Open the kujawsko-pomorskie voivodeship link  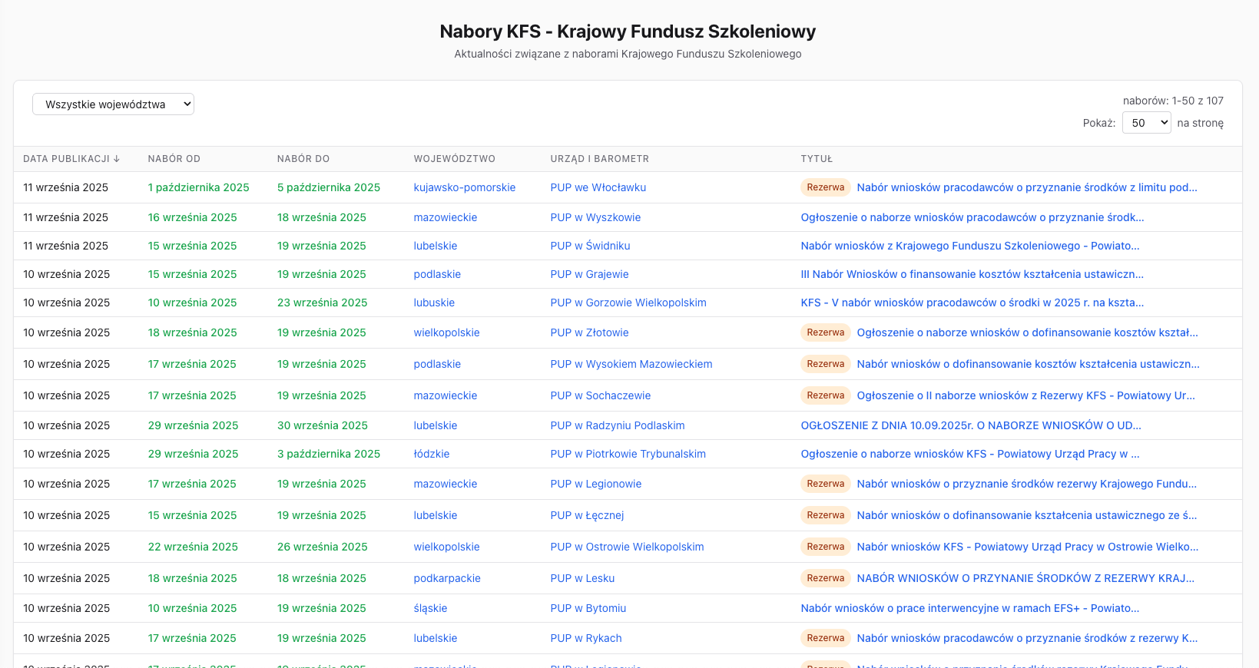click(465, 187)
